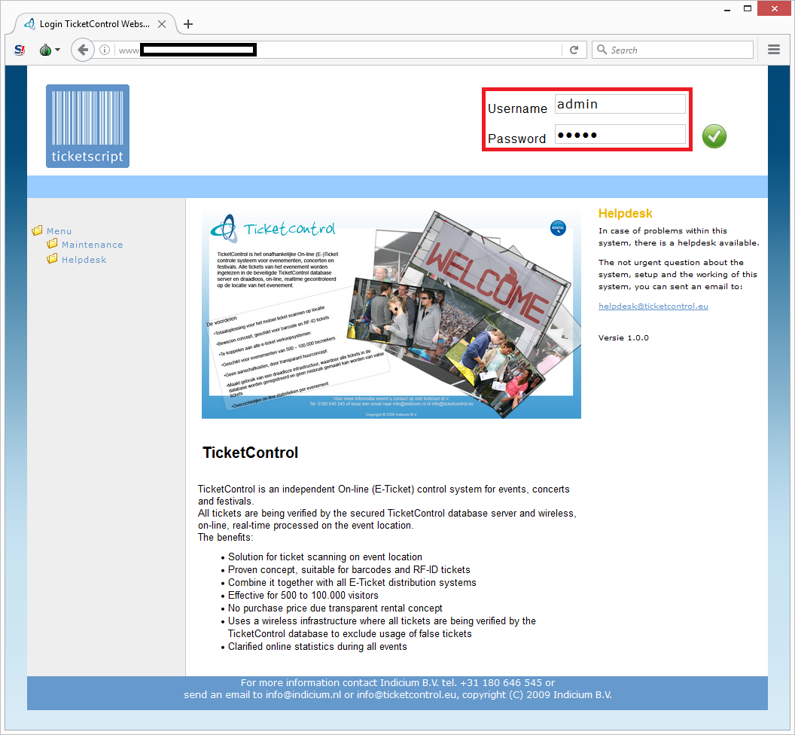Select the Login TicketControl Website tab
The image size is (795, 735).
(x=95, y=24)
